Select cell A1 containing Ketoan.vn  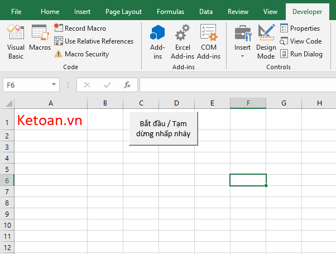coord(50,121)
